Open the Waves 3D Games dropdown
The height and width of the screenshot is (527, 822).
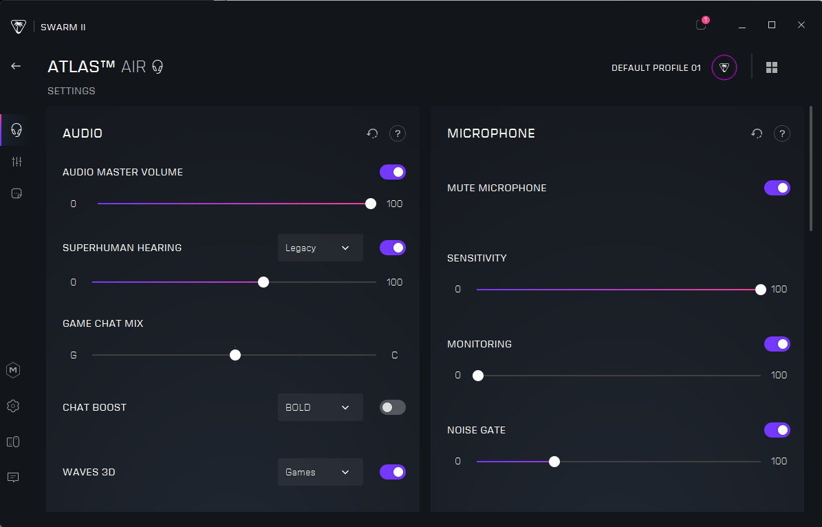coord(321,472)
